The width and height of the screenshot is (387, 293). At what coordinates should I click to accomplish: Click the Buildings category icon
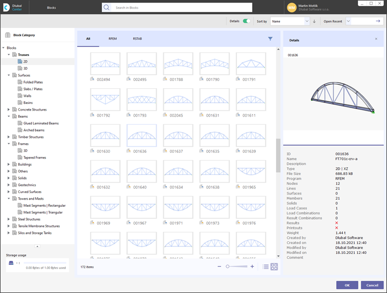click(15, 164)
